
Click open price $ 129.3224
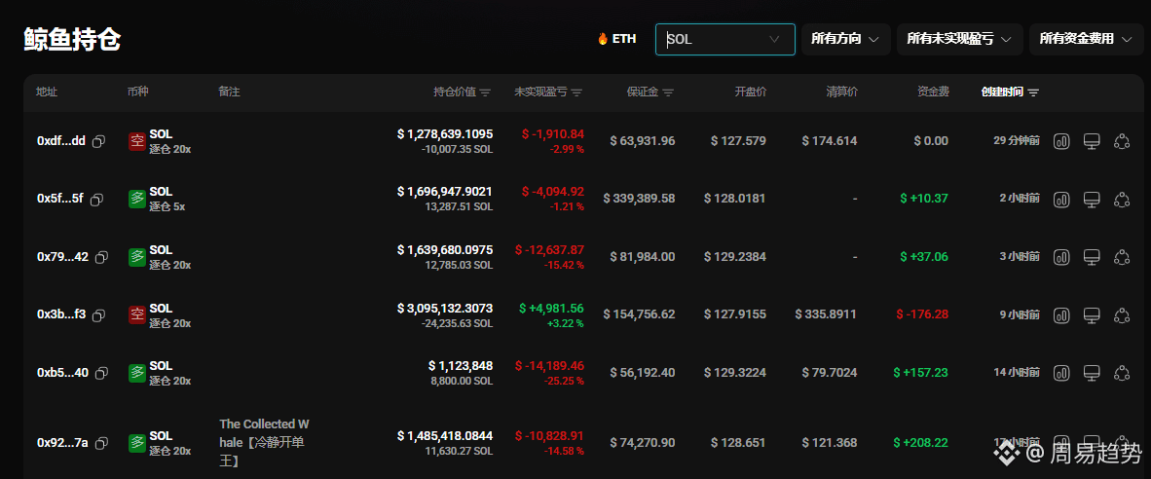(x=735, y=373)
